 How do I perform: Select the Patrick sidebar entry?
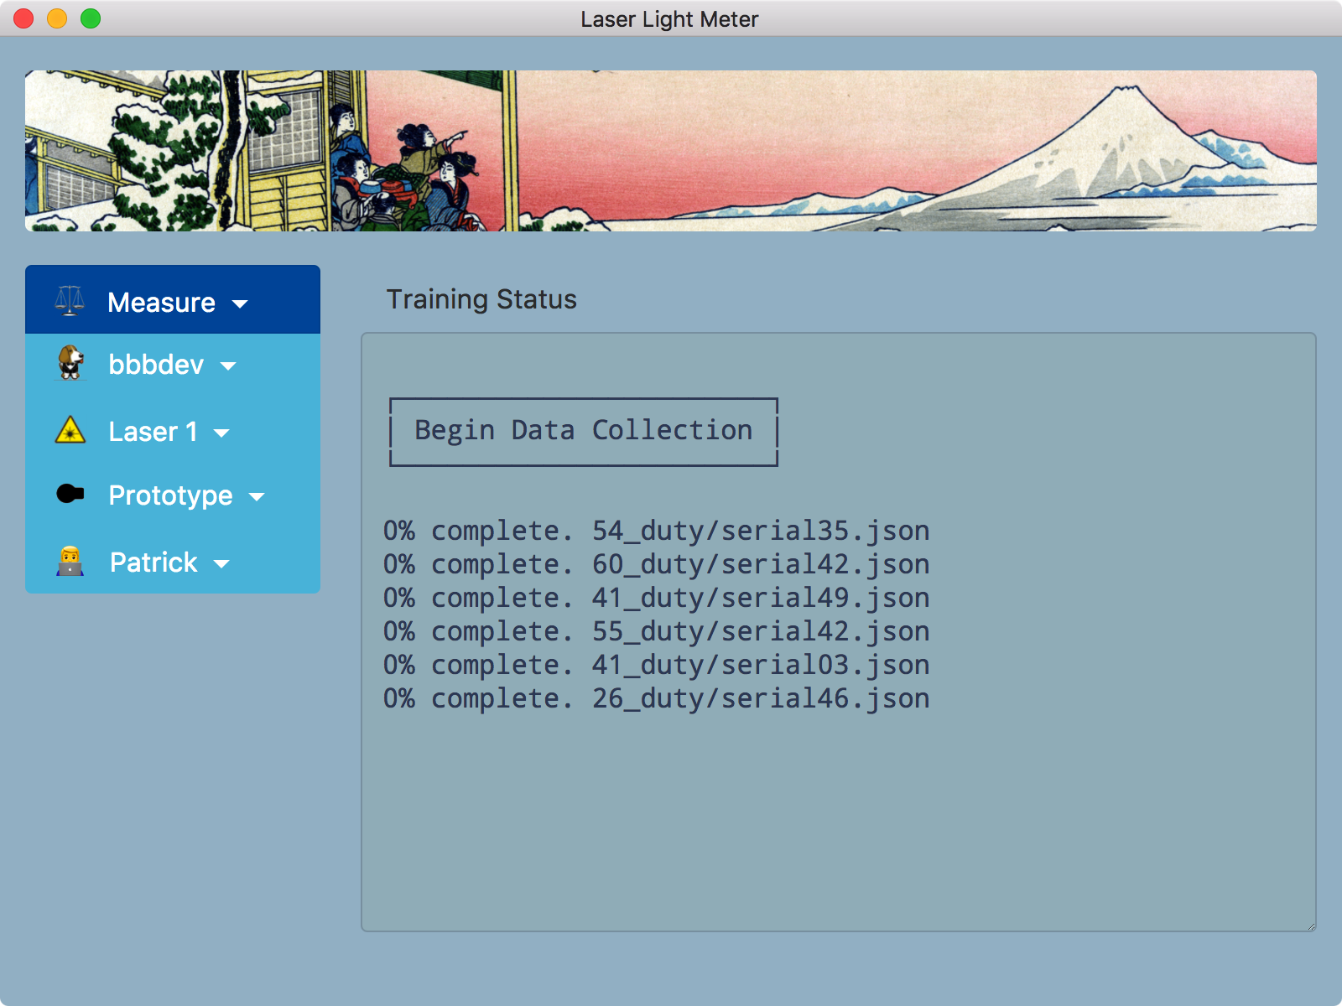tap(173, 562)
